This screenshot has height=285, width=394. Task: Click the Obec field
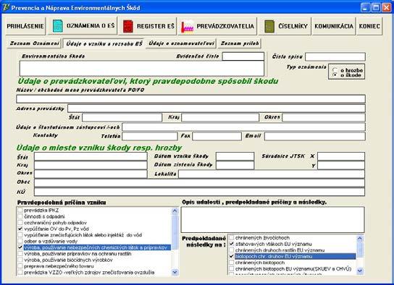[x=199, y=183]
